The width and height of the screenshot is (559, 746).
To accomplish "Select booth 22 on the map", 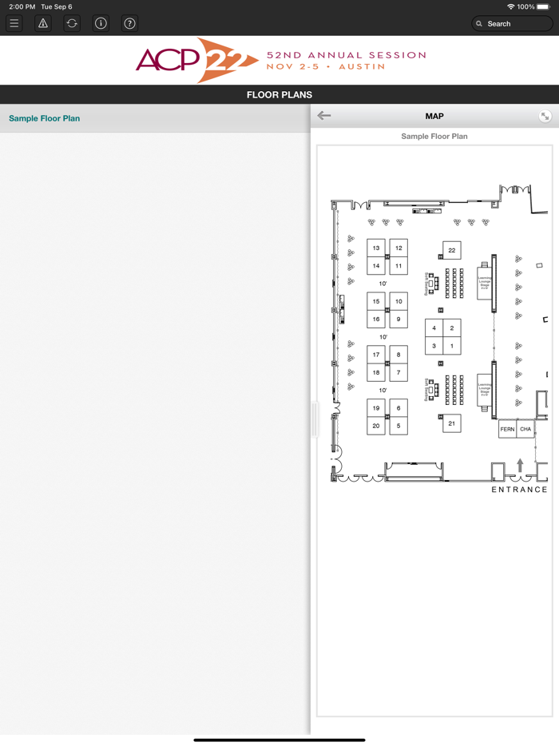I will (x=451, y=250).
